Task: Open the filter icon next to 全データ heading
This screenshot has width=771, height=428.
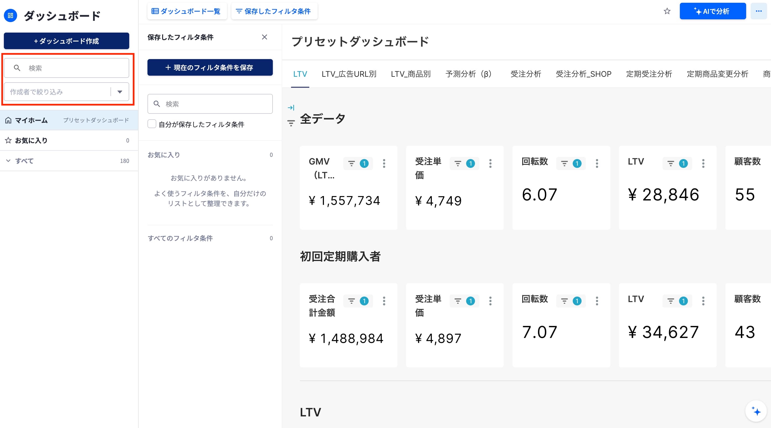Action: click(291, 123)
